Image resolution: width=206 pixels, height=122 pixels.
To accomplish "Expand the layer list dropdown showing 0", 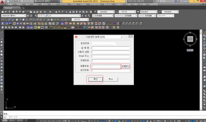I will pyautogui.click(x=79, y=16).
